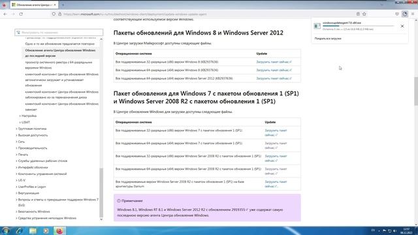Download package for 64-bit Windows 7 SP1

pyautogui.click(x=276, y=146)
